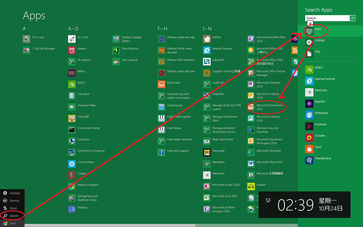Select Tweet@rama in the search pane

[330, 160]
